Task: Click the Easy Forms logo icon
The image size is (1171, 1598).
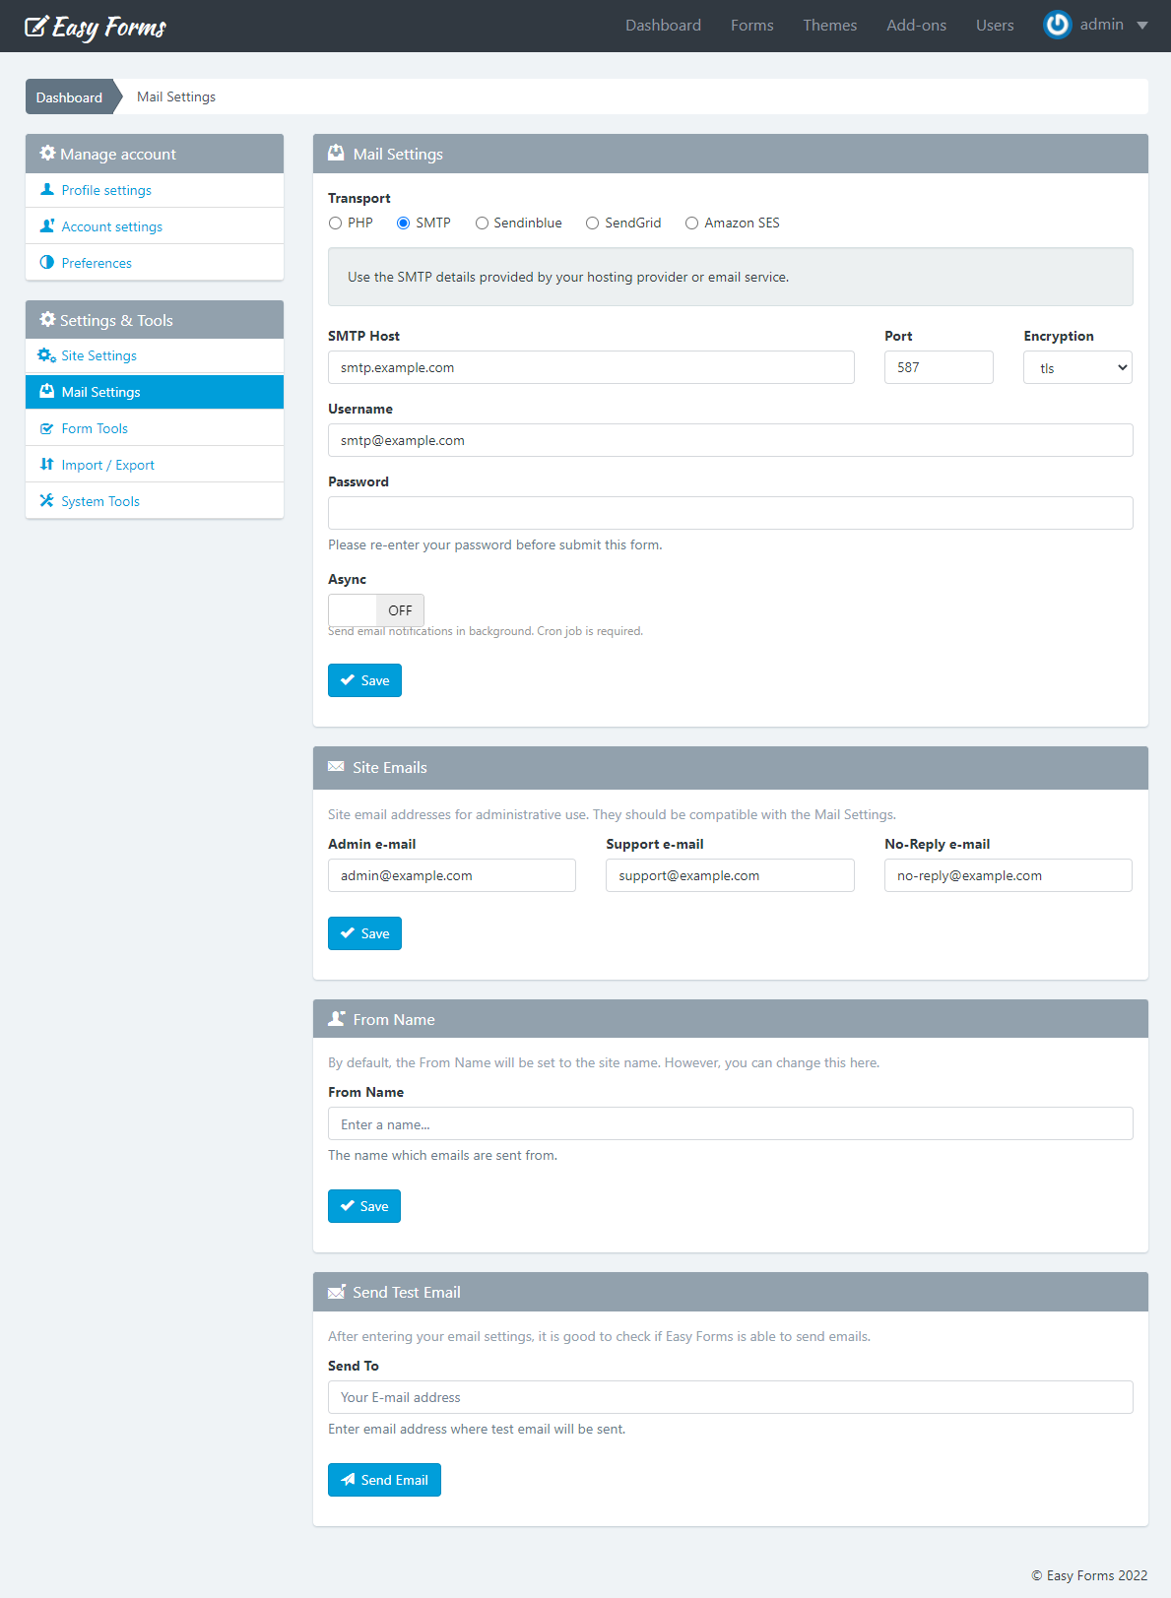Action: point(36,26)
